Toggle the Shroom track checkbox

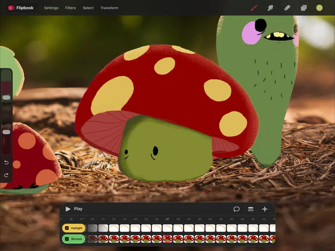(67, 239)
